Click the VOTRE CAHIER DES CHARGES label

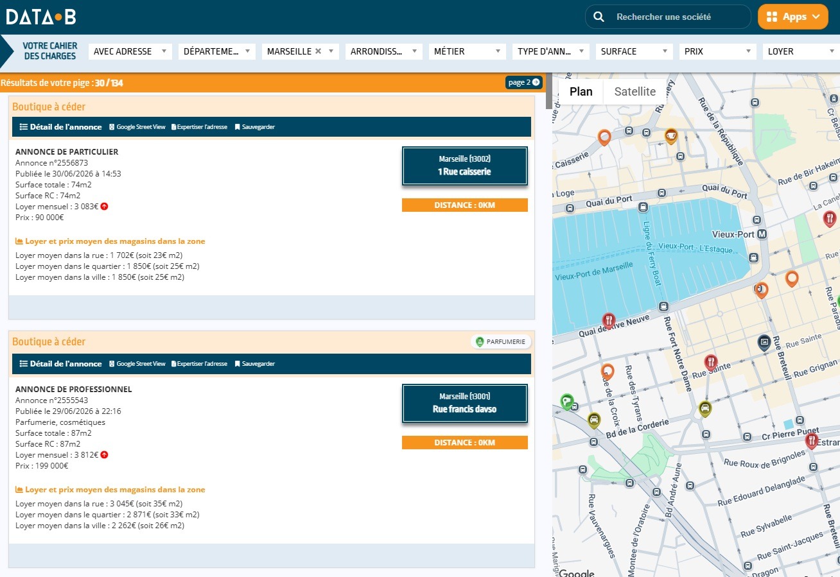tap(50, 51)
